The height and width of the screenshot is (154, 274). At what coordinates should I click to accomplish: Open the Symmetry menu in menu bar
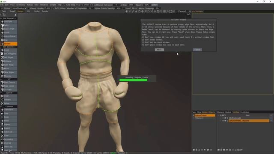point(21,5)
